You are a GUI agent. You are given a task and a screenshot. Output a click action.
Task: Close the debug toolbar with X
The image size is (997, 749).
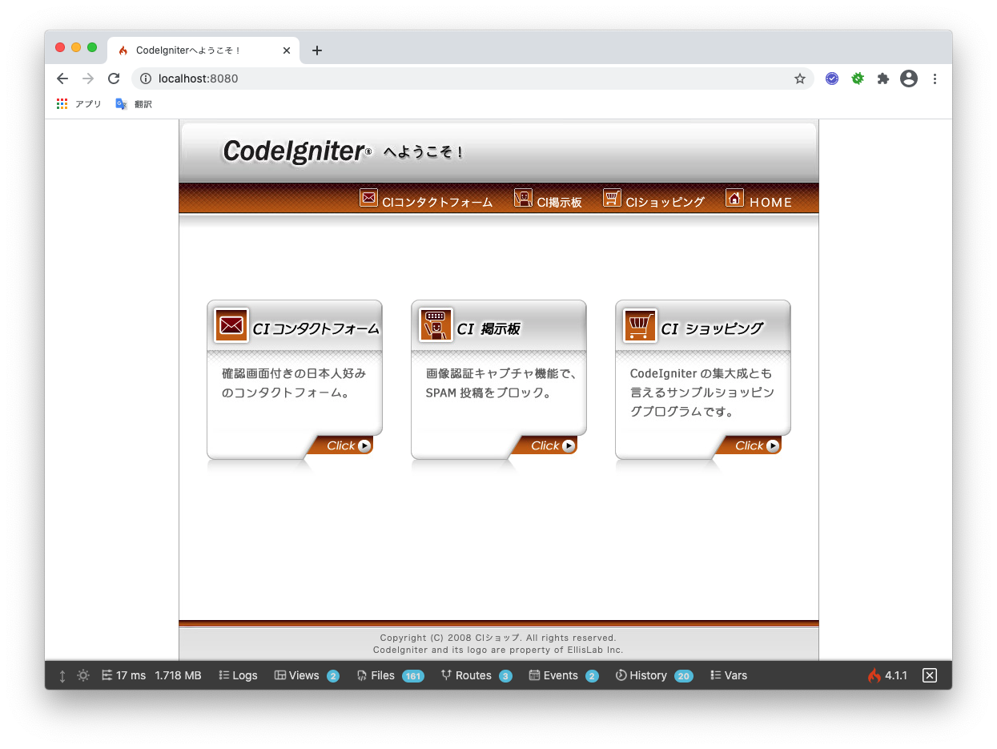point(929,675)
